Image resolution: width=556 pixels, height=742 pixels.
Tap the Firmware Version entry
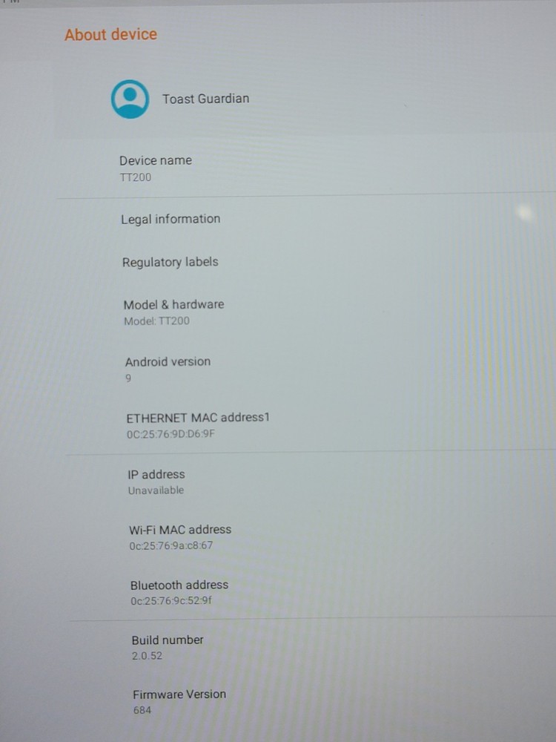[179, 695]
